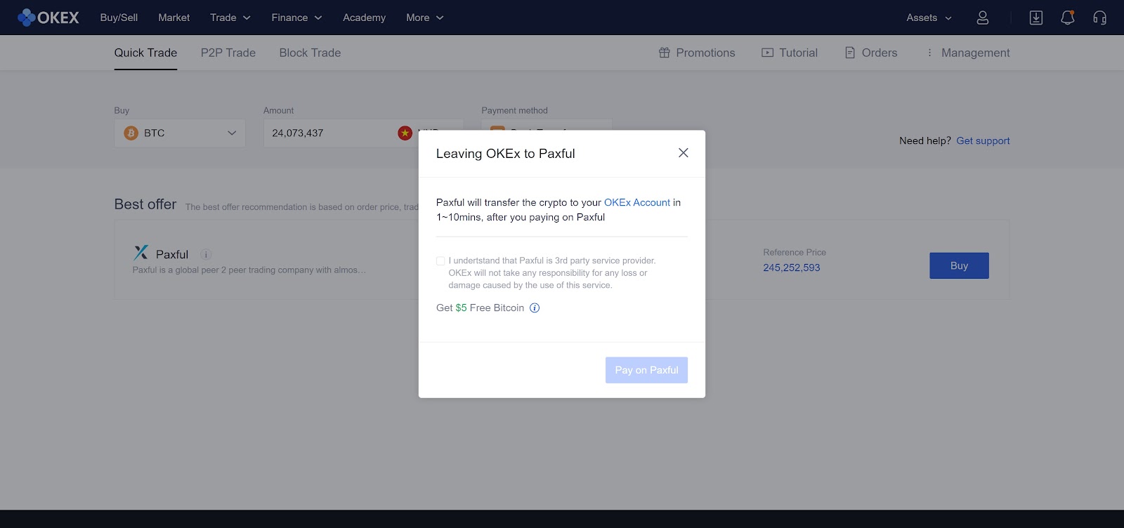Open the Management link
The height and width of the screenshot is (528, 1124).
(976, 53)
